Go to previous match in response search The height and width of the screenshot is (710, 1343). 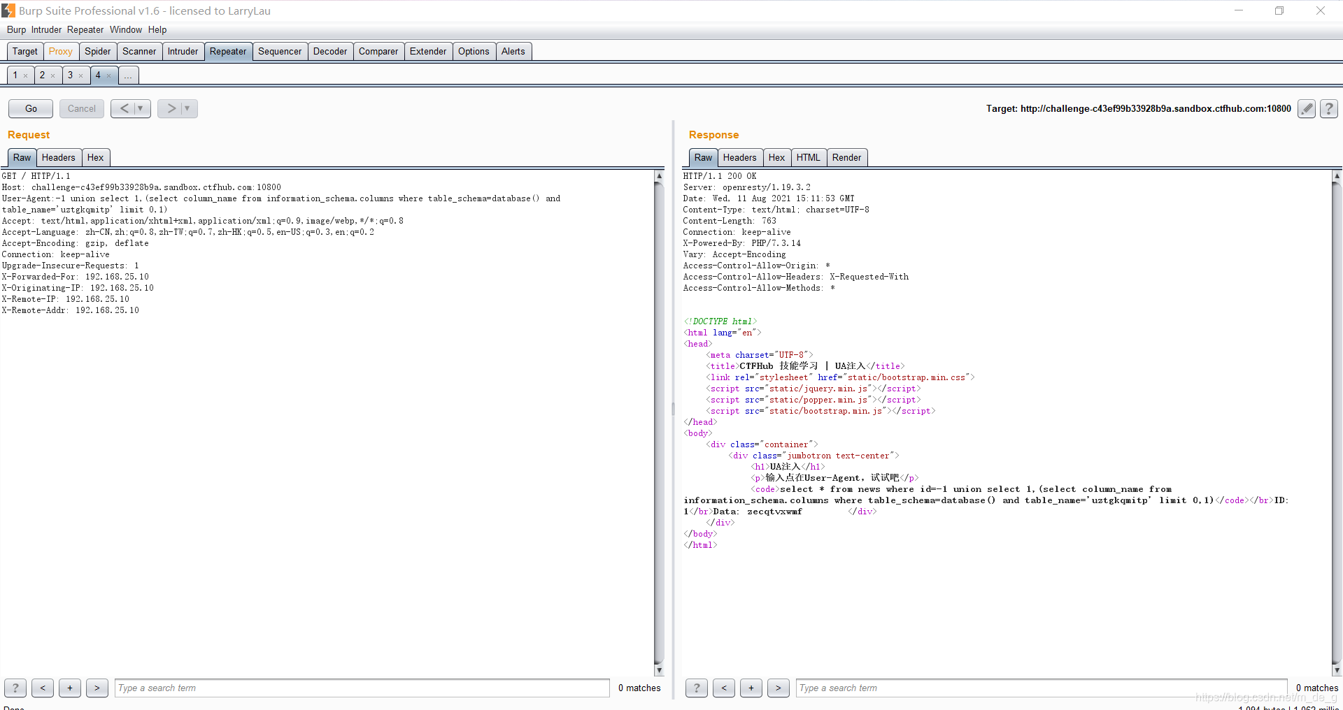[x=724, y=688]
